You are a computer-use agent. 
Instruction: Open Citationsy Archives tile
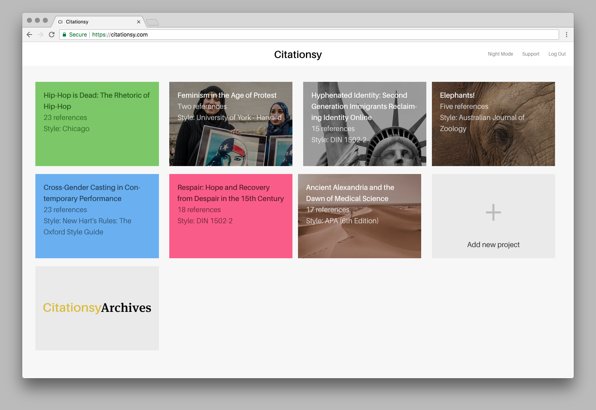click(x=97, y=308)
